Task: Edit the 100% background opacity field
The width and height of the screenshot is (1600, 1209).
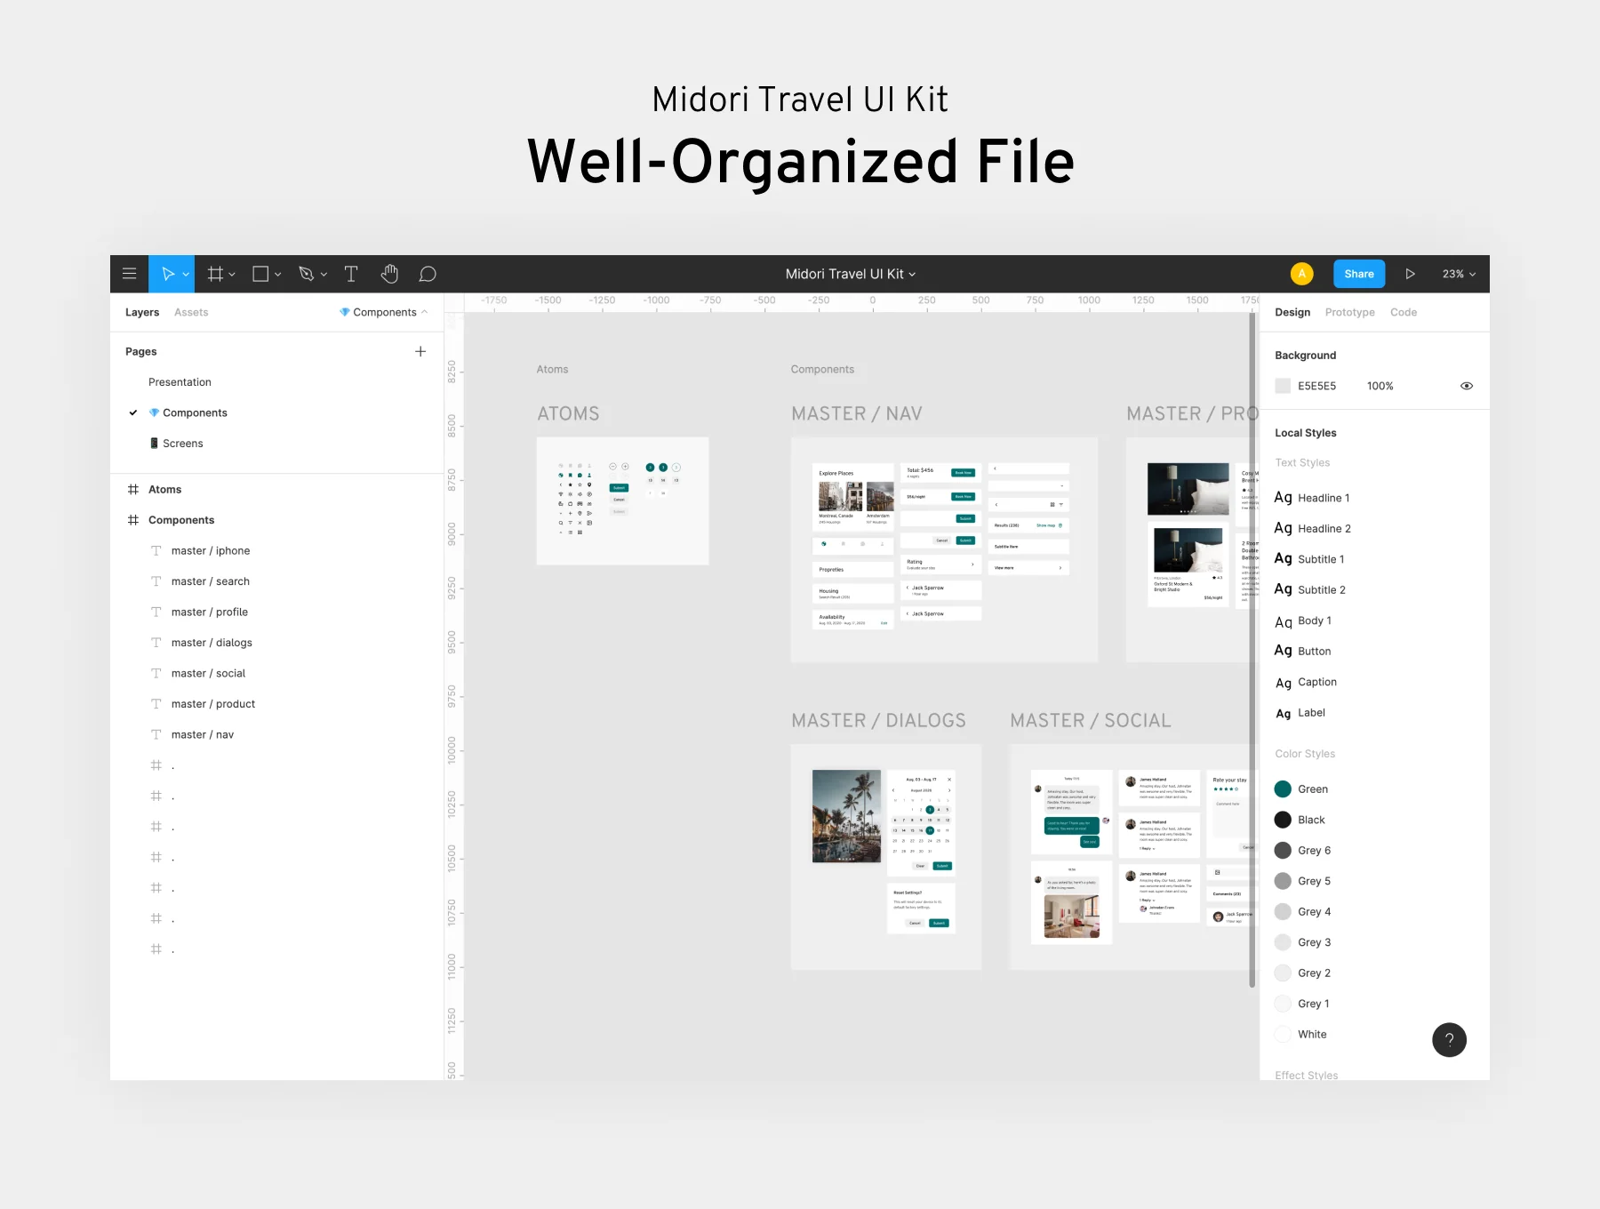Action: coord(1380,386)
